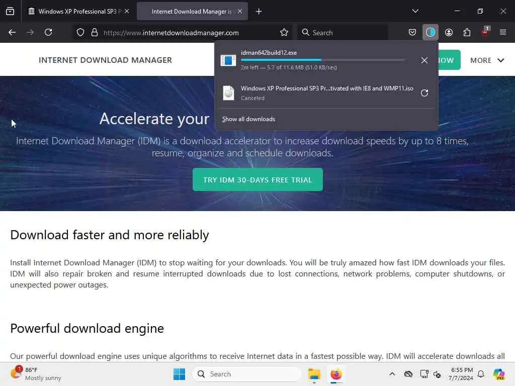Open the notifications bell

[481, 374]
